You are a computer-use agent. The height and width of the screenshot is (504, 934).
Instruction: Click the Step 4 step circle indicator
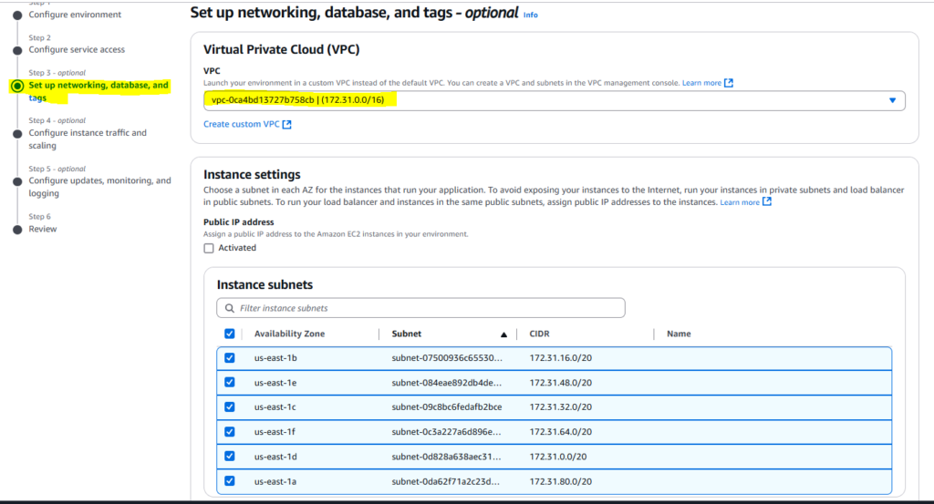16,133
